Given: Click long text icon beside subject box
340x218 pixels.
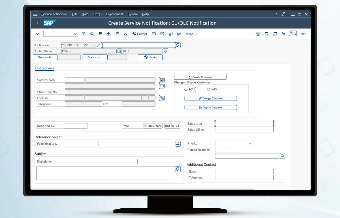Looking at the screenshot, I should pyautogui.click(x=178, y=169).
